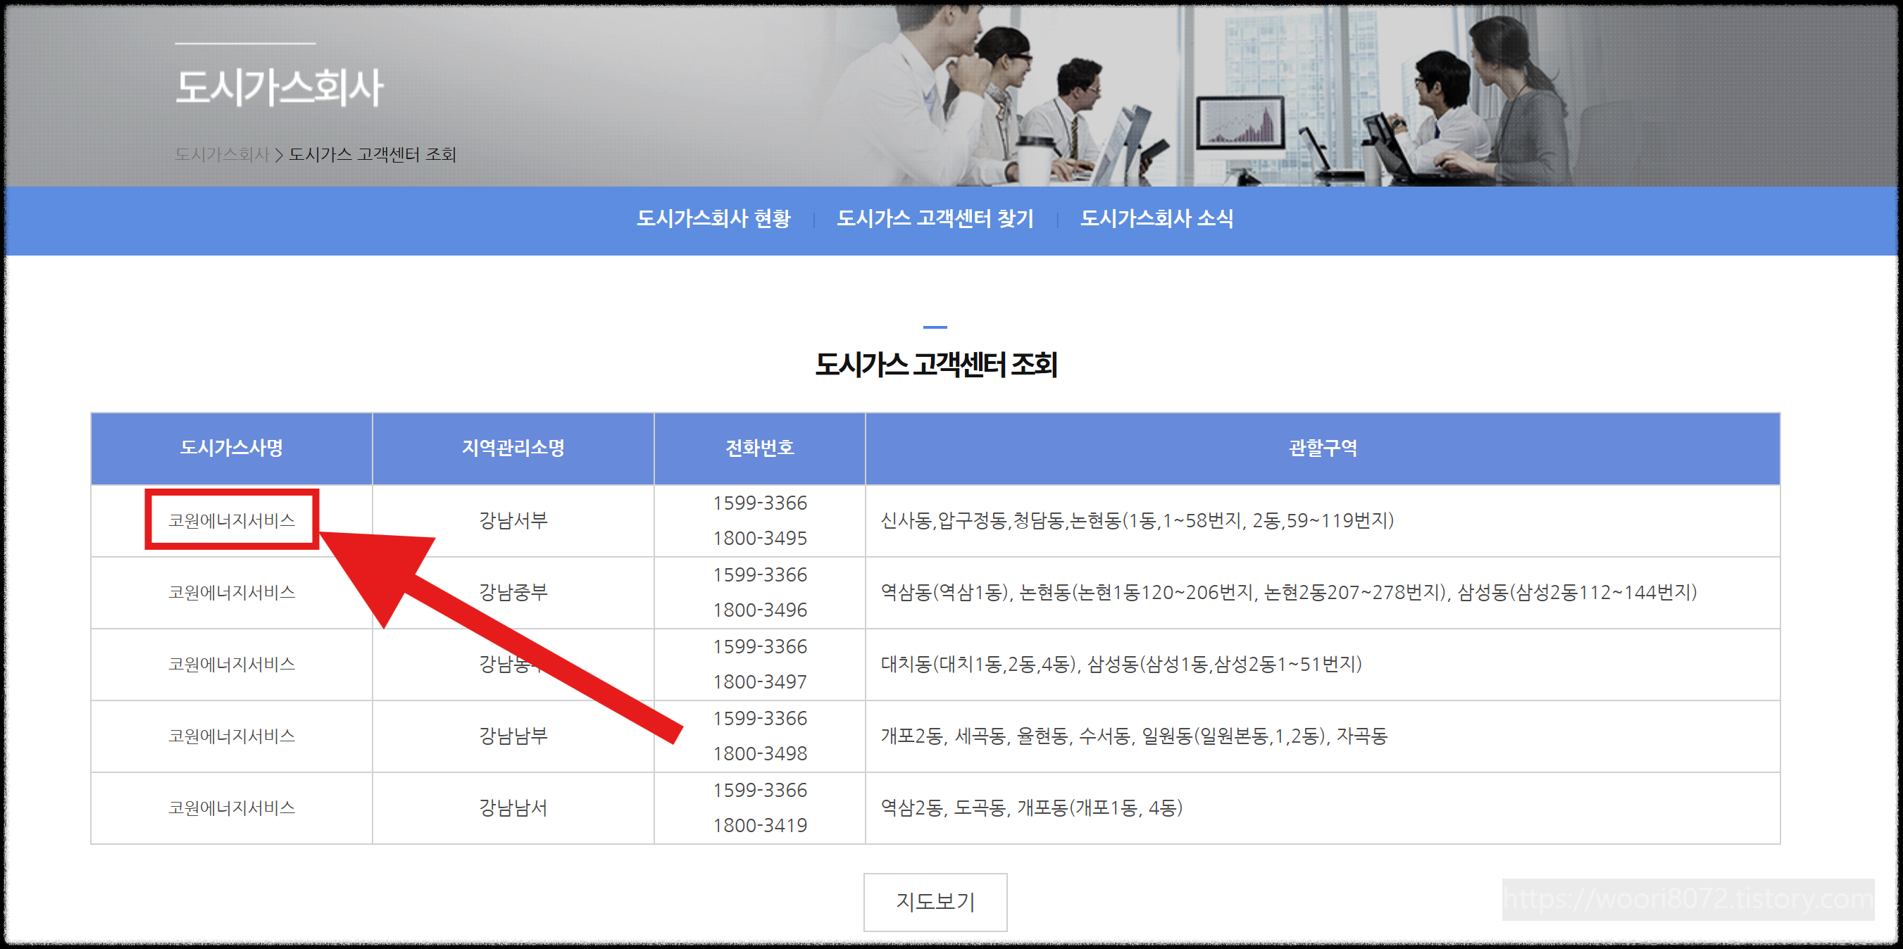1903x949 pixels.
Task: Select the 도시가스회사 소식 menu item
Action: [1159, 219]
